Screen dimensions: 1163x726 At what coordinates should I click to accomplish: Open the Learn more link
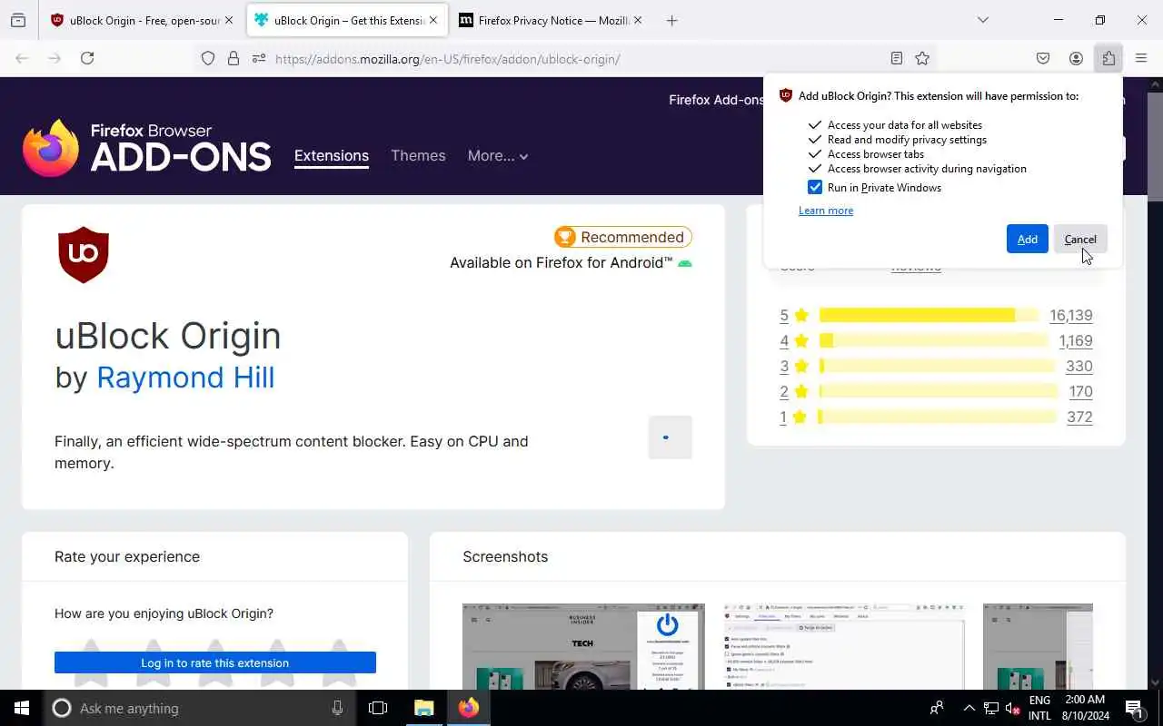826,211
